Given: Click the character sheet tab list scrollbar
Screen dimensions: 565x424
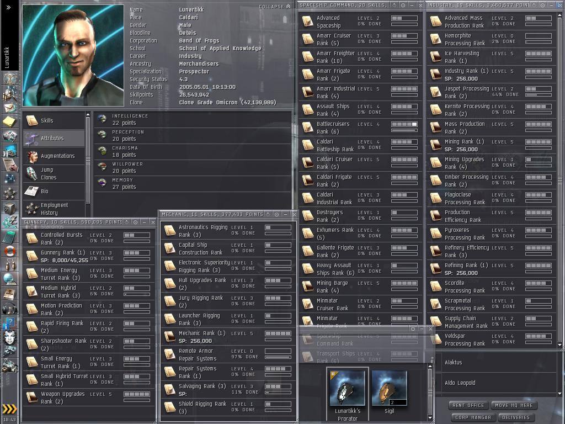Looking at the screenshot, I should 88,161.
